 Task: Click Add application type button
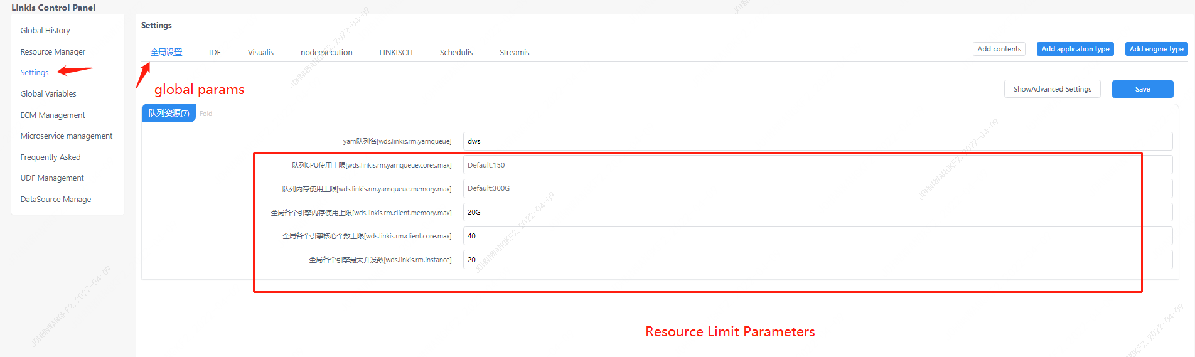pos(1075,49)
